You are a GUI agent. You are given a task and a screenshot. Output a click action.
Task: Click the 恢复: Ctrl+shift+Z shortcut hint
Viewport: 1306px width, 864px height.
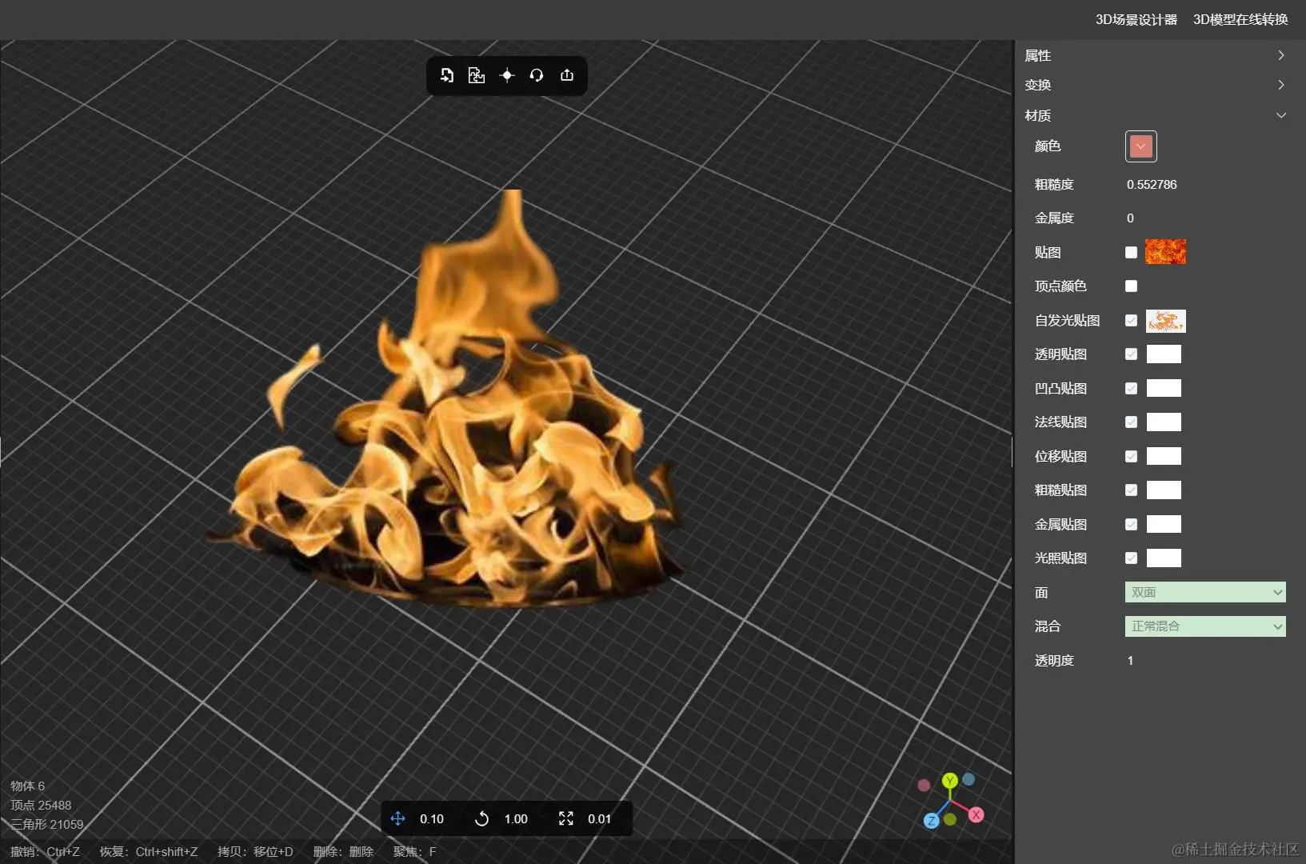click(x=149, y=851)
